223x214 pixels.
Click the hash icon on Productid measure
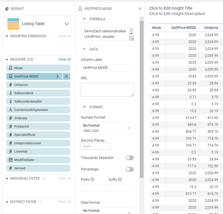(11, 126)
